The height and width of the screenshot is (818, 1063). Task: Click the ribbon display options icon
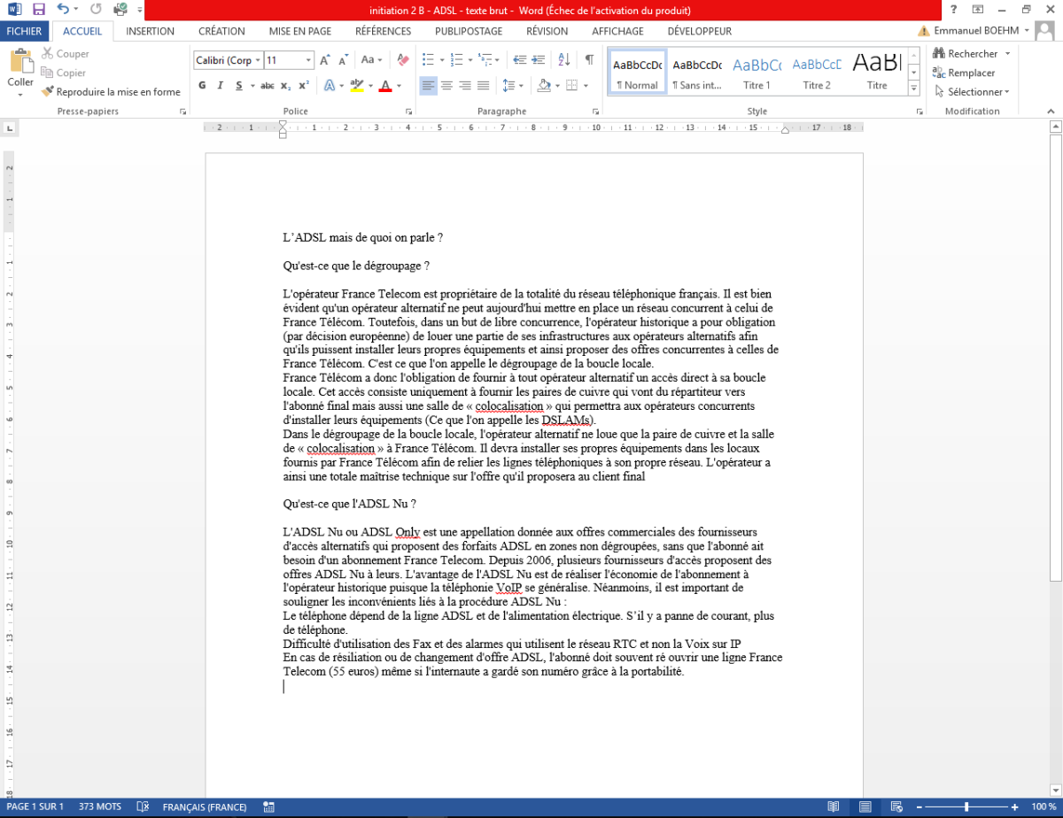(978, 10)
